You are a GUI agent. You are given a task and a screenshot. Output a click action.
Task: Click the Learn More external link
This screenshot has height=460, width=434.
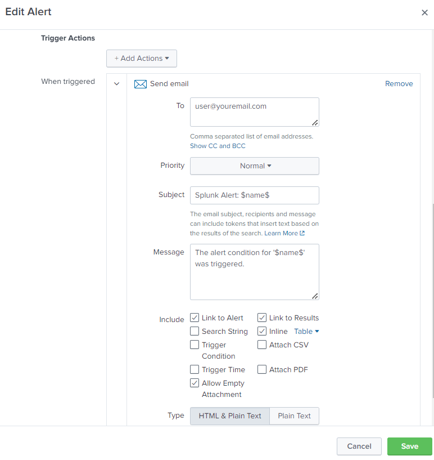284,233
